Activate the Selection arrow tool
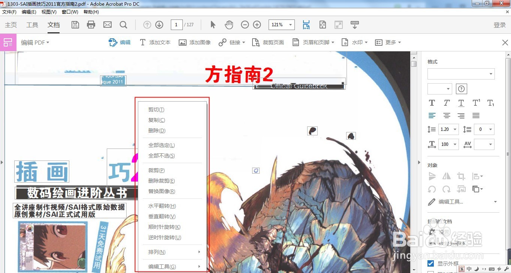Viewport: 511px width, 273px height. pyautogui.click(x=212, y=24)
